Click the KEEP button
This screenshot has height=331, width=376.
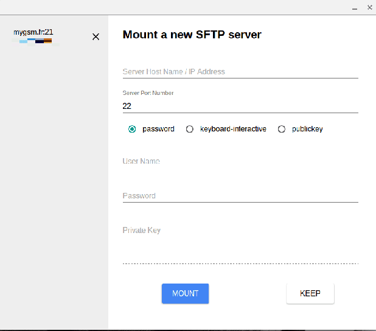pyautogui.click(x=310, y=293)
